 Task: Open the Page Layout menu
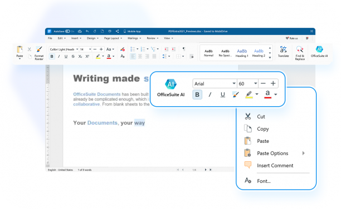tap(113, 38)
